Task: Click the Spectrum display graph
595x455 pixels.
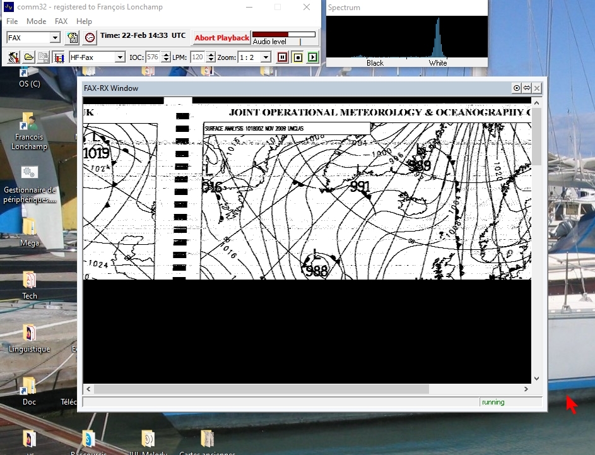Action: pyautogui.click(x=407, y=37)
